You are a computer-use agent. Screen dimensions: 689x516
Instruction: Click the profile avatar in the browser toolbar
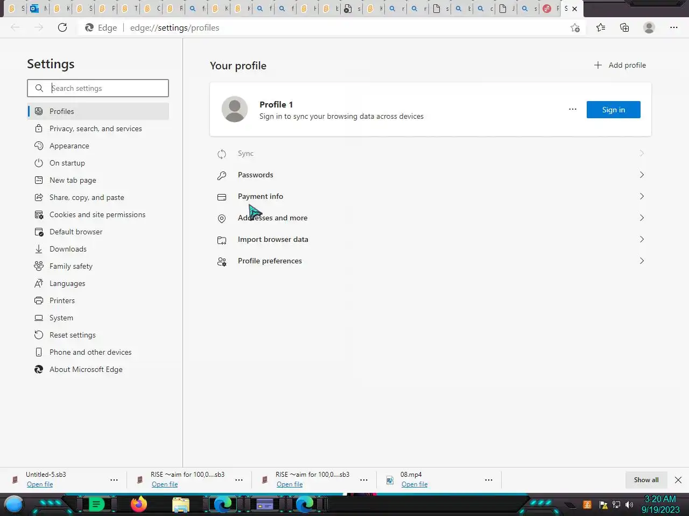click(649, 27)
